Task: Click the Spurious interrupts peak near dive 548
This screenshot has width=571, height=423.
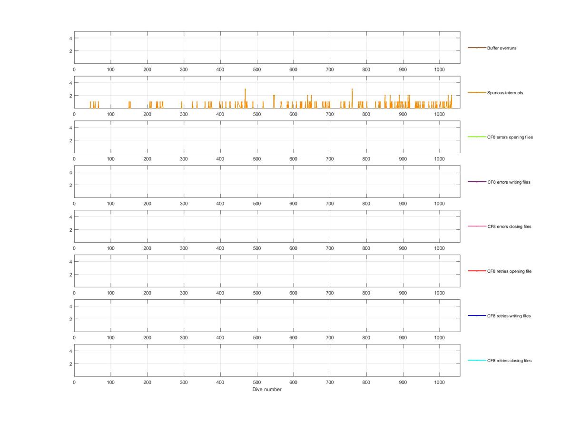Action: point(274,101)
